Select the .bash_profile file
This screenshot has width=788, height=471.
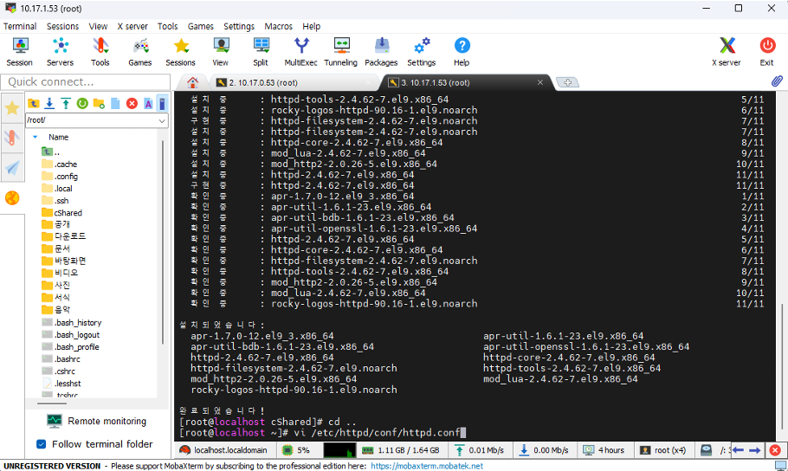(x=70, y=347)
